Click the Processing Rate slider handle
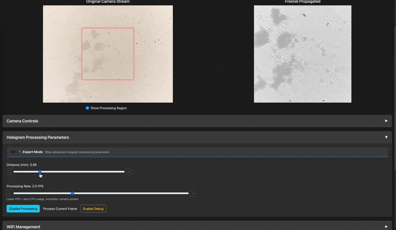This screenshot has height=230, width=396. click(72, 193)
